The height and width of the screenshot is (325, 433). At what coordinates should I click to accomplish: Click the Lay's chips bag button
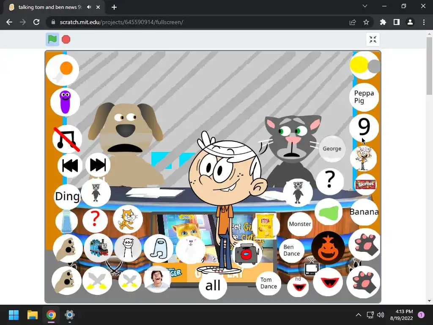pos(266,226)
